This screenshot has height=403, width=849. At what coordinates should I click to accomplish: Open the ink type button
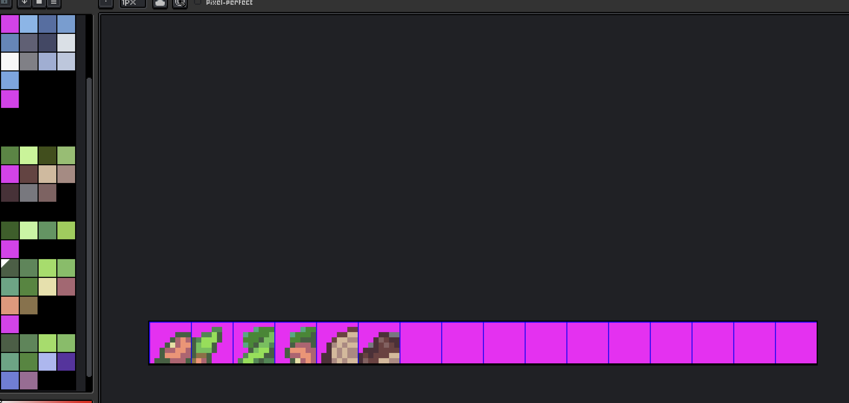[160, 3]
